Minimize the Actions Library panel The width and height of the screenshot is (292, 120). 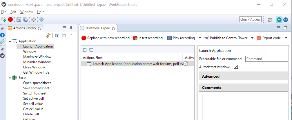65,27
